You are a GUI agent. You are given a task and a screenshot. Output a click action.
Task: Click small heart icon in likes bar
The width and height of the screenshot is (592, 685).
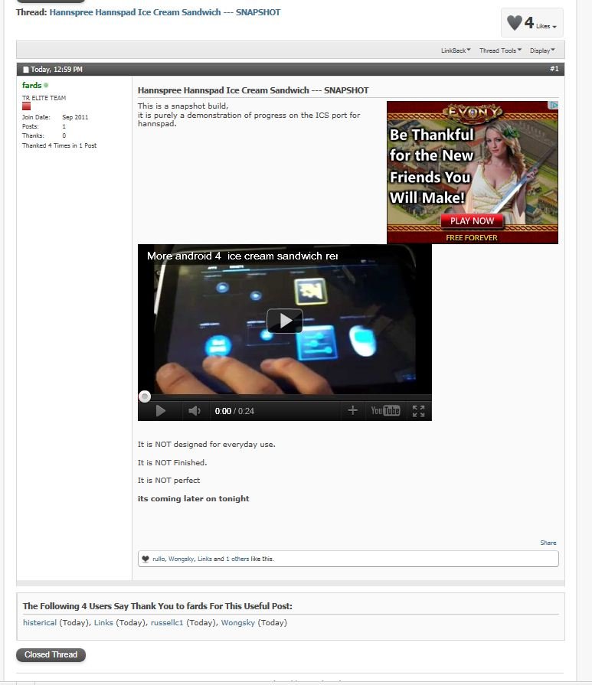pos(146,559)
